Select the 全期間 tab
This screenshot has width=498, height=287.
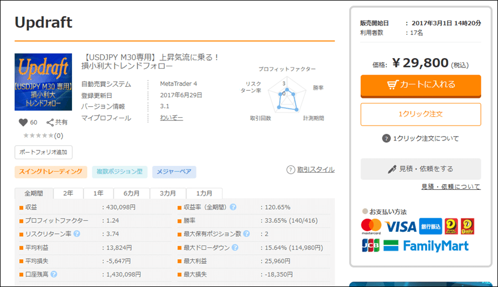(x=33, y=194)
